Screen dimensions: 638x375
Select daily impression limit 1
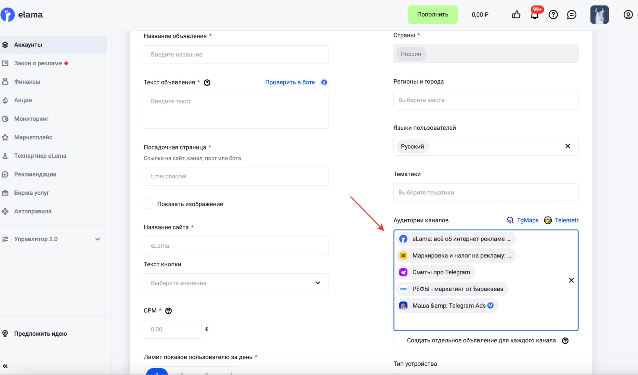(x=157, y=372)
